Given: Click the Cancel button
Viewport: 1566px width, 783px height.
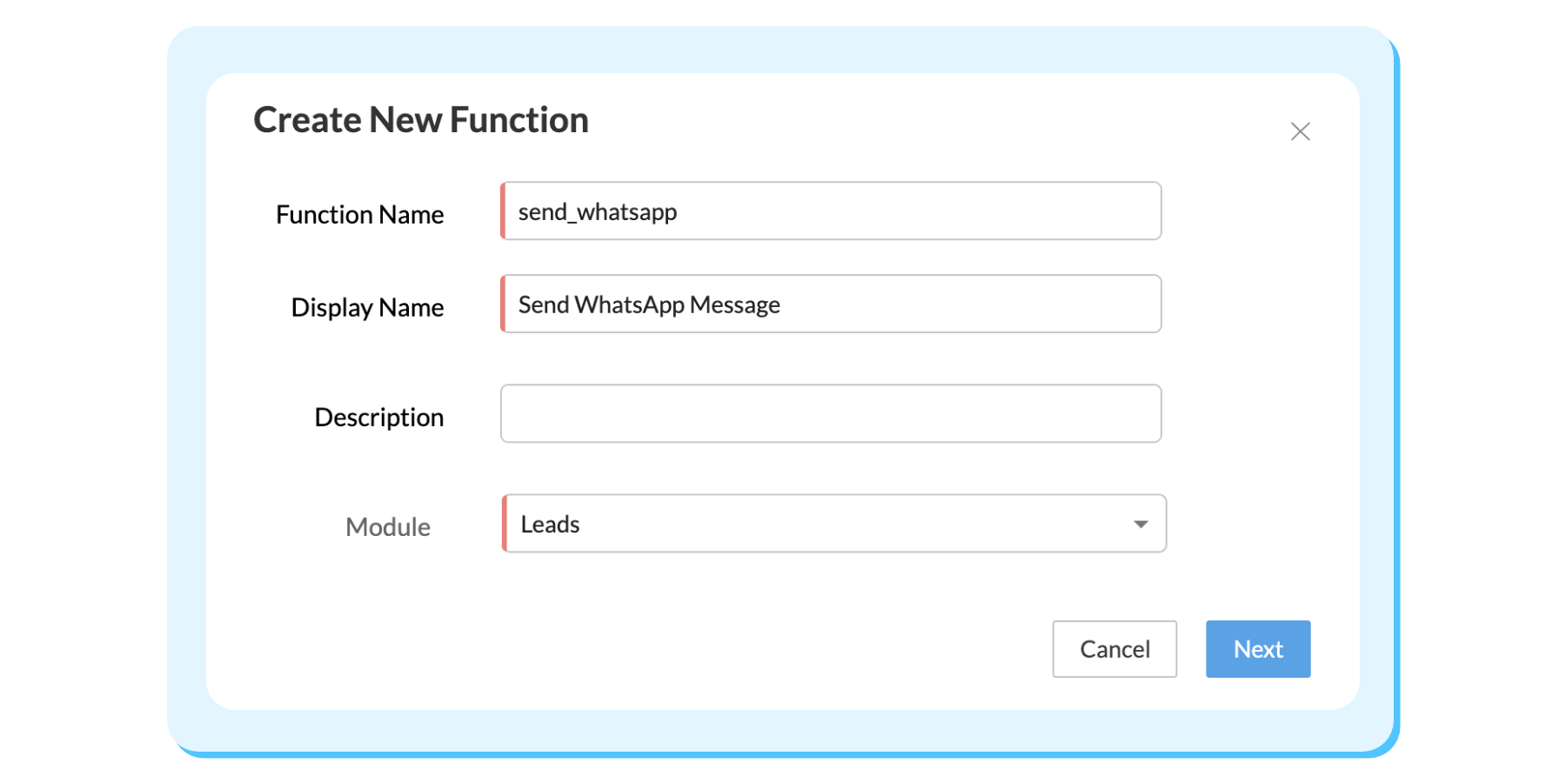Looking at the screenshot, I should [x=1114, y=649].
